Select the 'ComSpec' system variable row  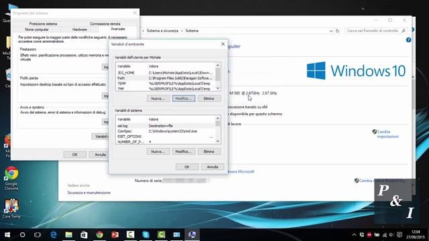[166, 131]
